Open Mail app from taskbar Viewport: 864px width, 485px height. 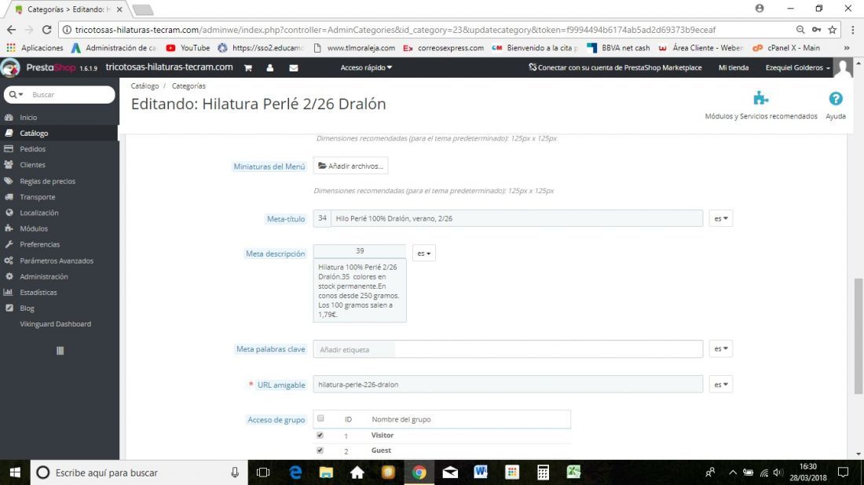point(450,472)
